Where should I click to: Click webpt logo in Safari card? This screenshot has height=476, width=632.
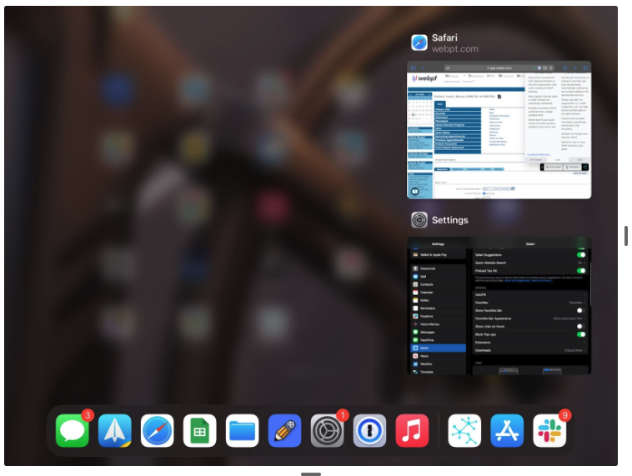coord(424,78)
